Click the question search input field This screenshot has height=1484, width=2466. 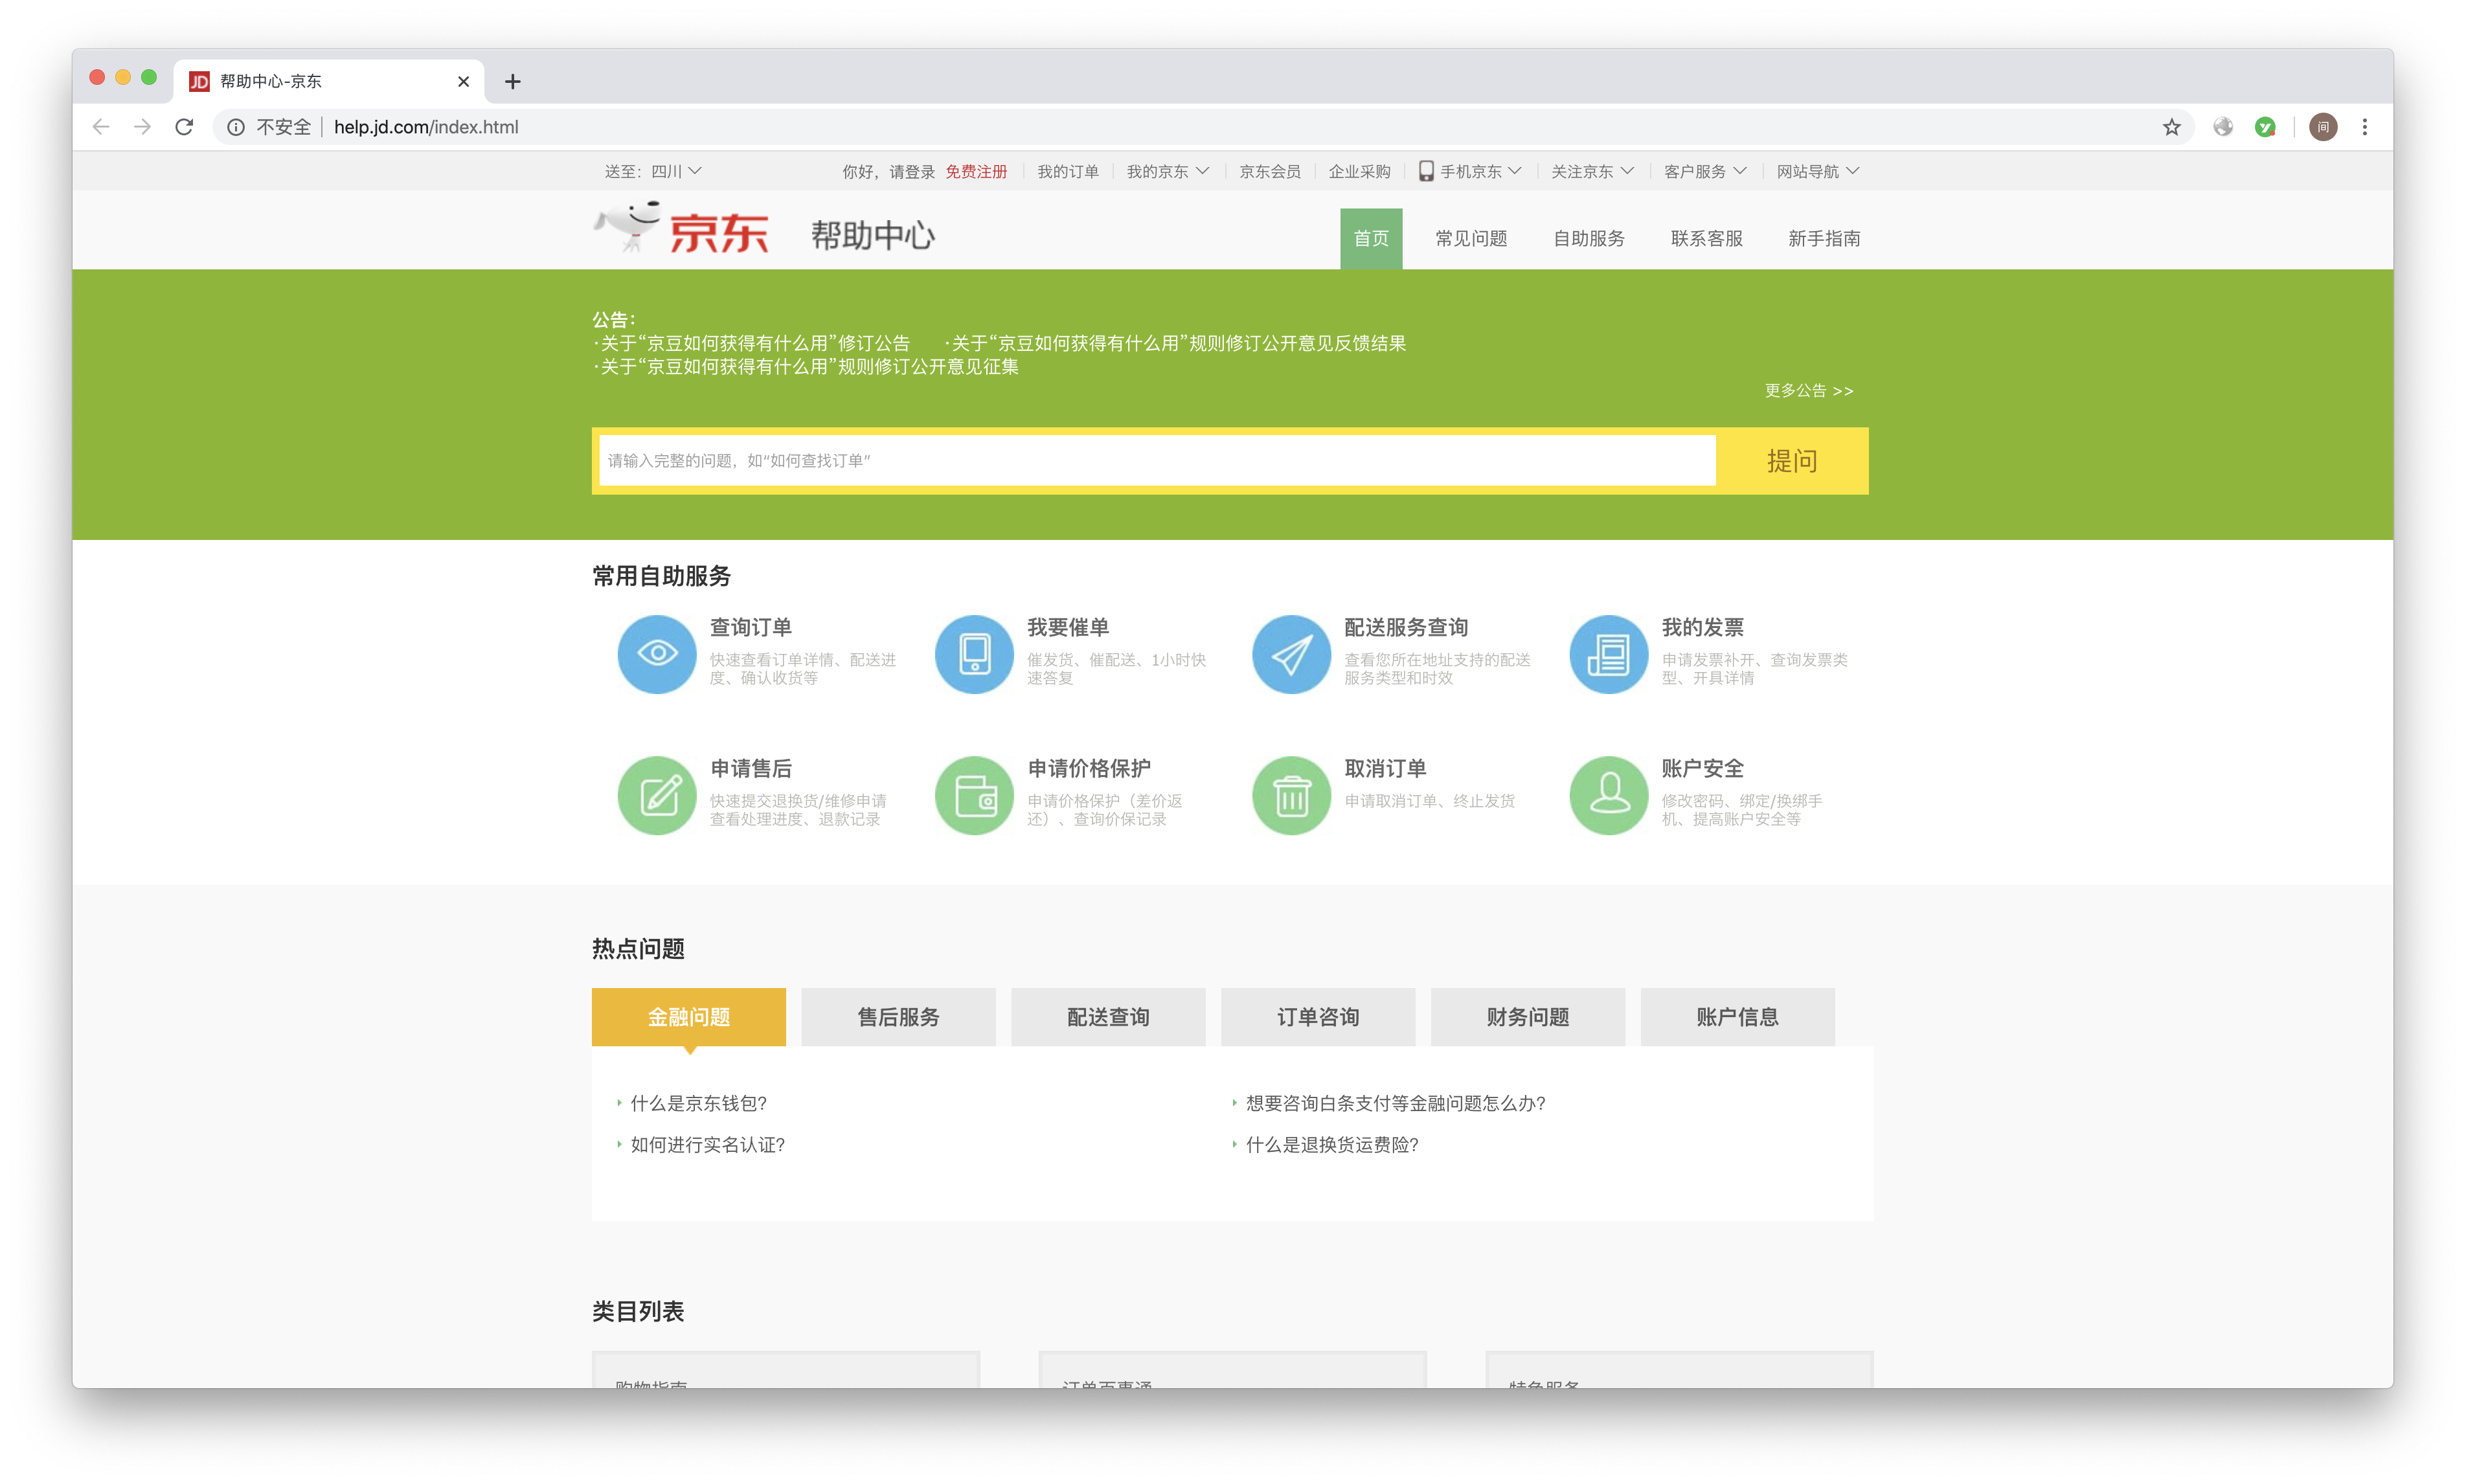(1157, 461)
